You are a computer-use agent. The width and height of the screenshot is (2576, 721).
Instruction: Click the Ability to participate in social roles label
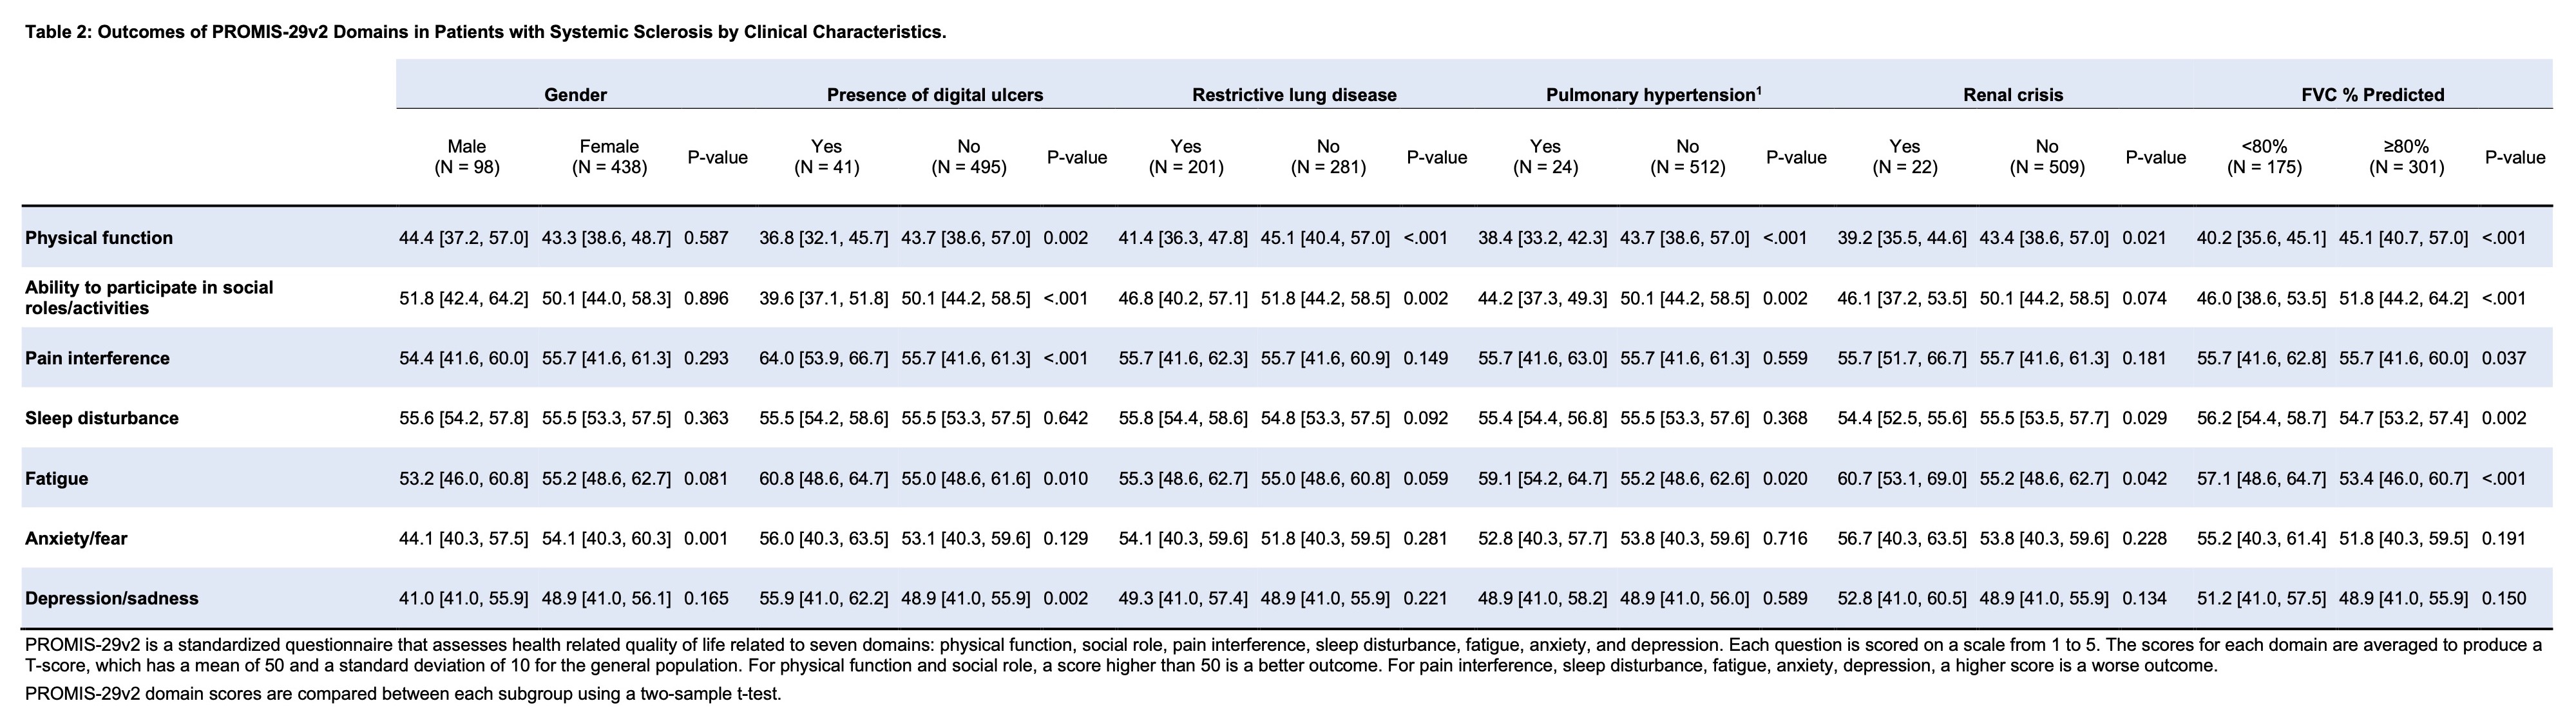click(x=149, y=298)
